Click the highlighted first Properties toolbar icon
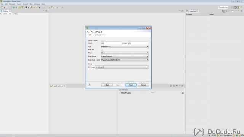Viewport: 244px width, 137px height. 224,11
